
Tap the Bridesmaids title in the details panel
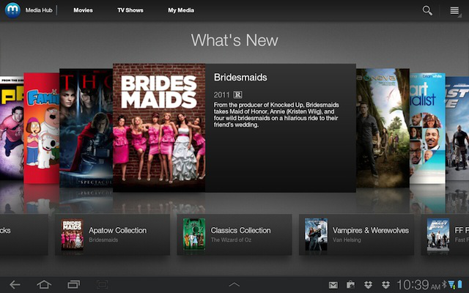[240, 78]
